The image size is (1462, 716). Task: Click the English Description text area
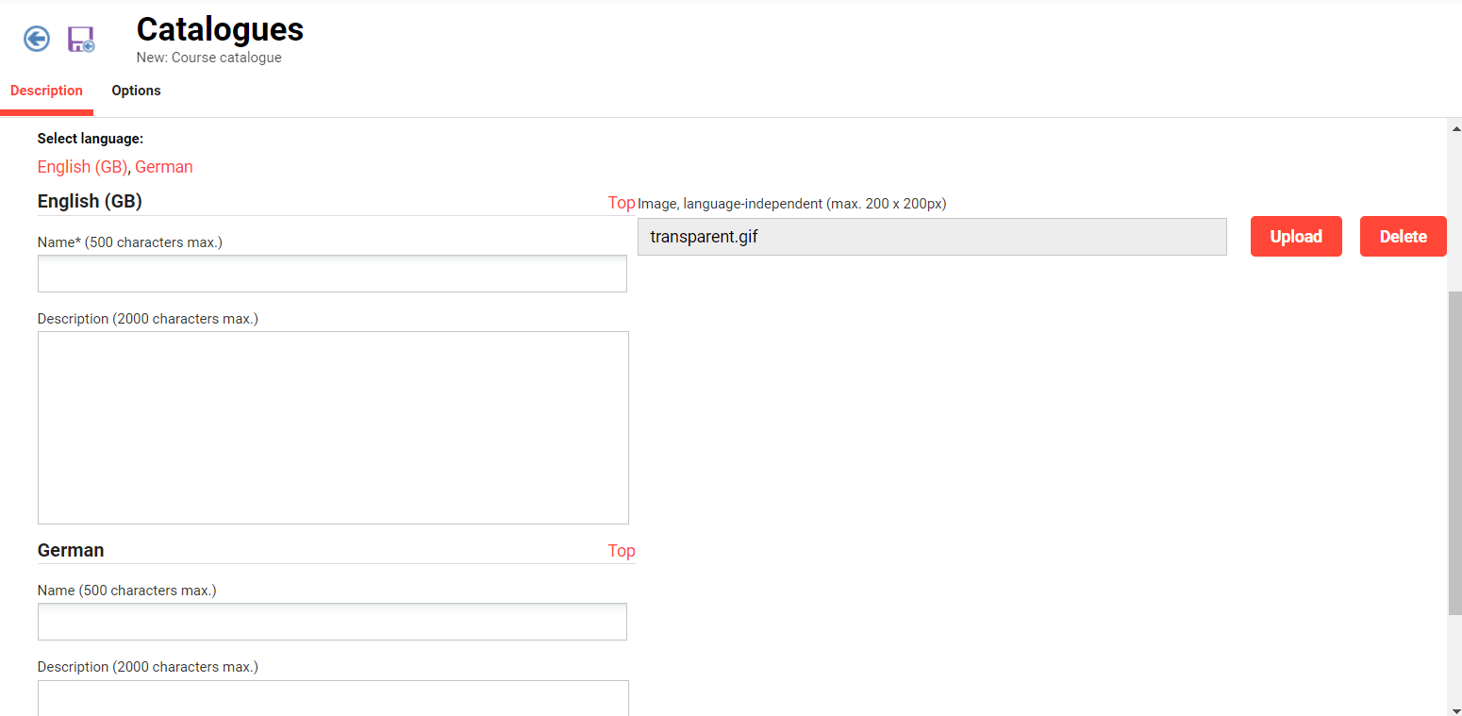pyautogui.click(x=333, y=426)
